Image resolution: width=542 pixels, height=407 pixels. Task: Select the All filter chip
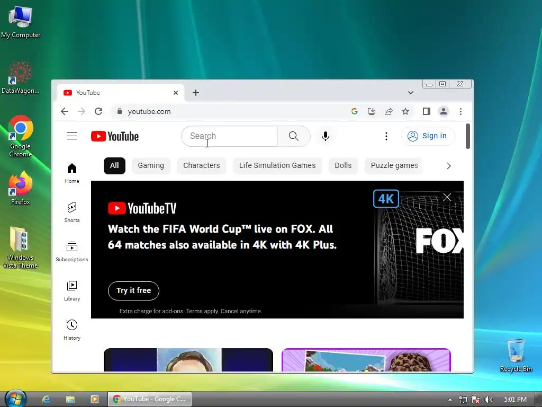pyautogui.click(x=114, y=166)
